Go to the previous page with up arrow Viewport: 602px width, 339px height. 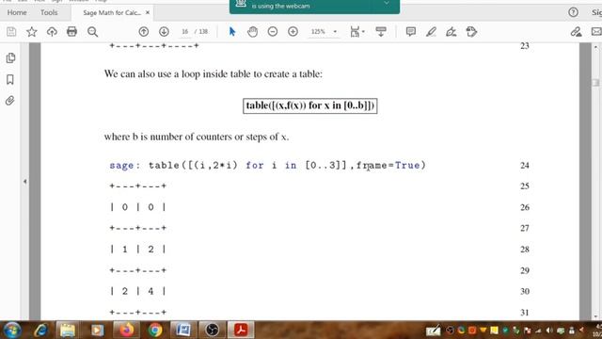(x=144, y=31)
